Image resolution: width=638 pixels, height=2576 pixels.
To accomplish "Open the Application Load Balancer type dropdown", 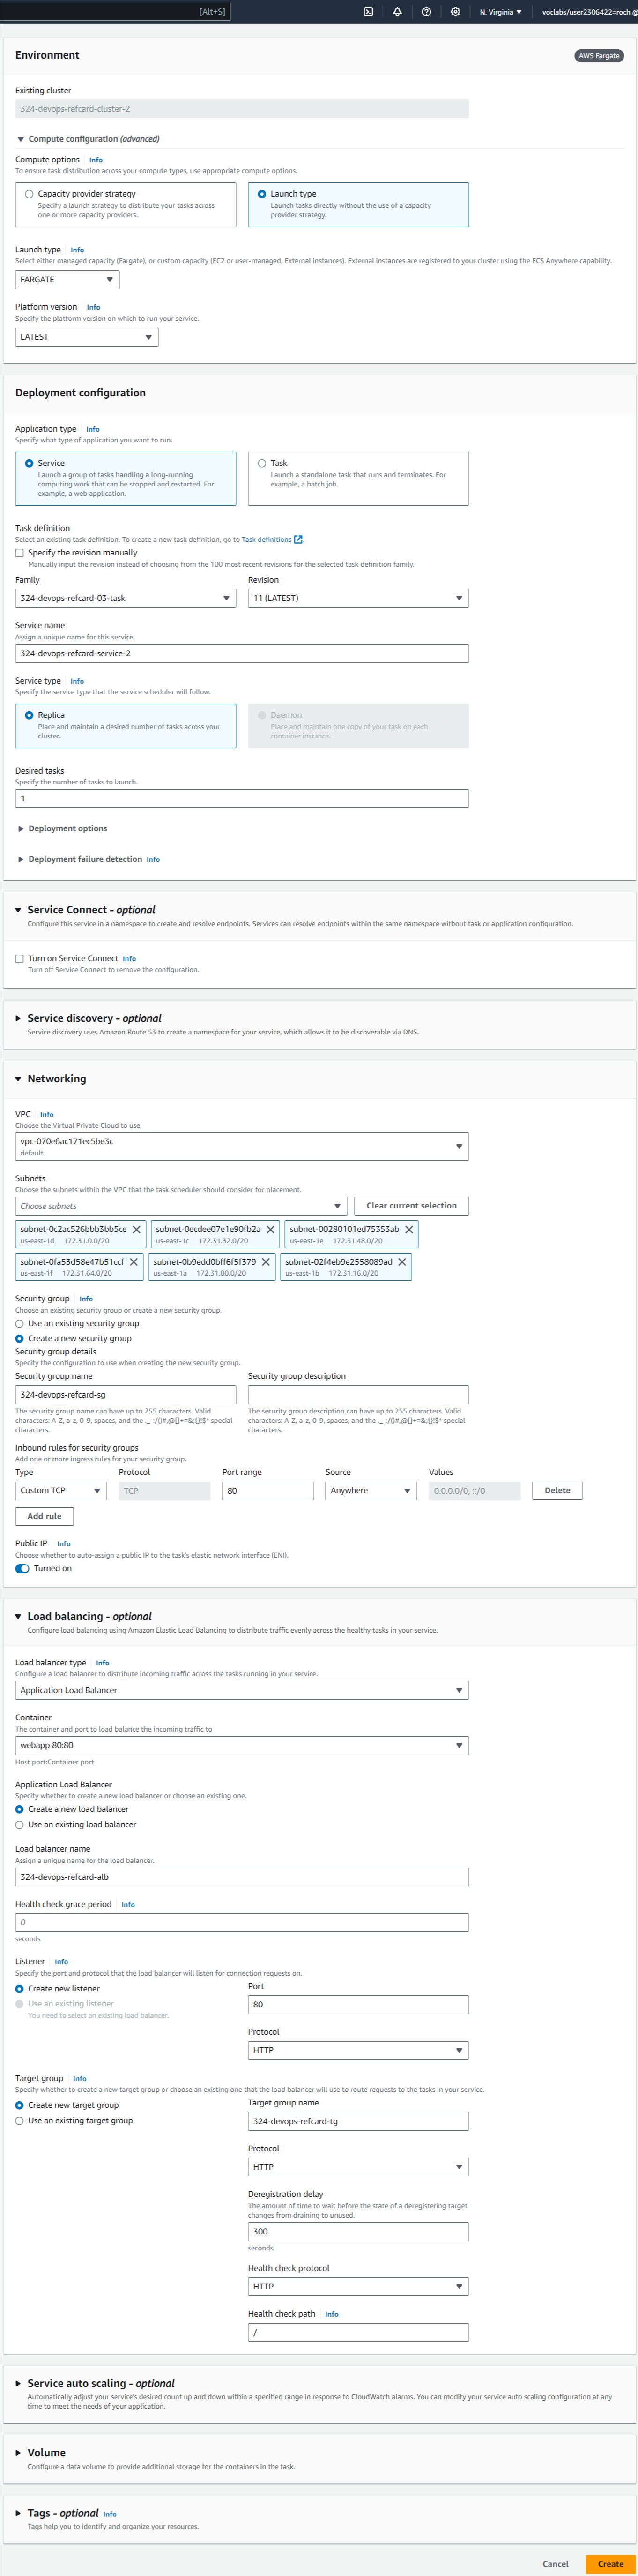I will tap(242, 1690).
